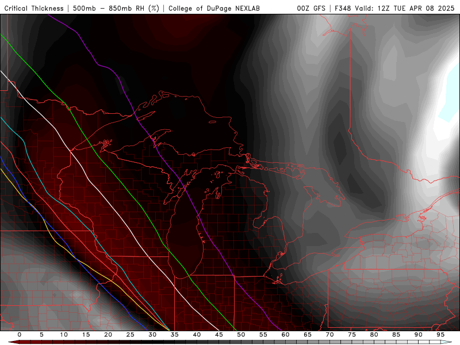Click the "Critical Thickness" title text

pyautogui.click(x=34, y=8)
